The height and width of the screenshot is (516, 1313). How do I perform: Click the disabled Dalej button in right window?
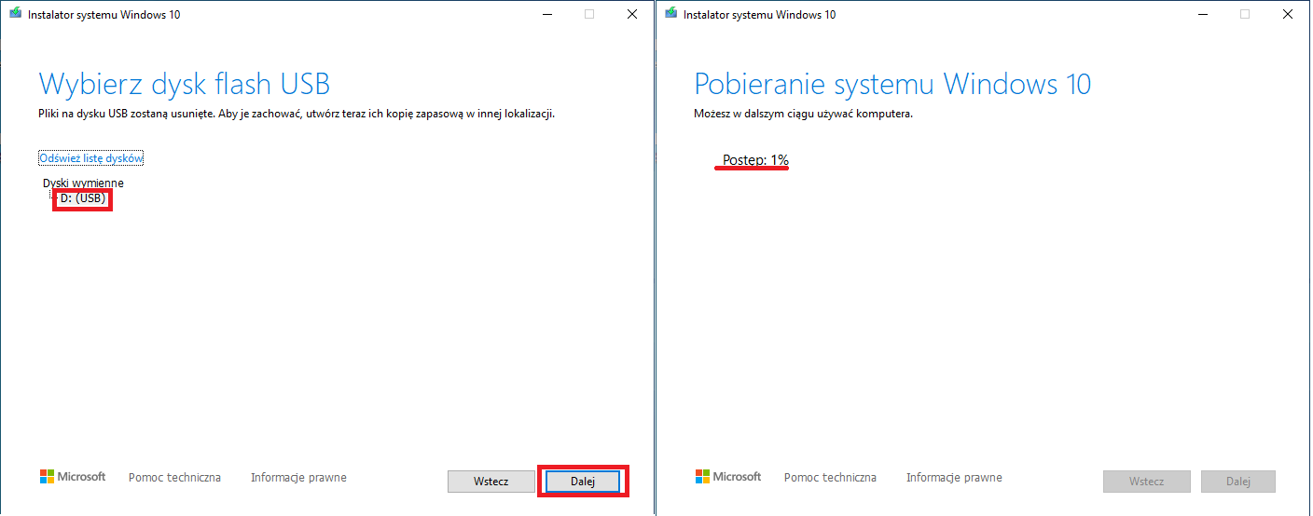tap(1238, 482)
